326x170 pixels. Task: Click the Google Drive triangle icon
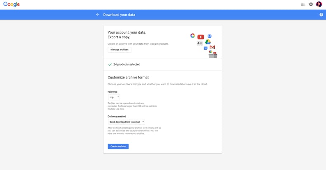(208, 42)
